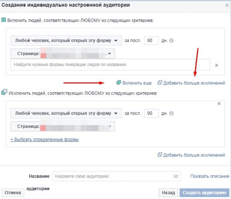The height and width of the screenshot is (199, 231).
Task: Click audience name input field
Action: point(117,176)
